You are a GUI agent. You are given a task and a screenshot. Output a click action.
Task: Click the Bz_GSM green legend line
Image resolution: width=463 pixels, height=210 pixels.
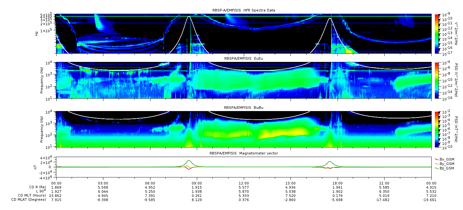437,168
